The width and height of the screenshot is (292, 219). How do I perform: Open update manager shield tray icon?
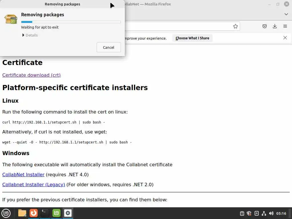249,213
